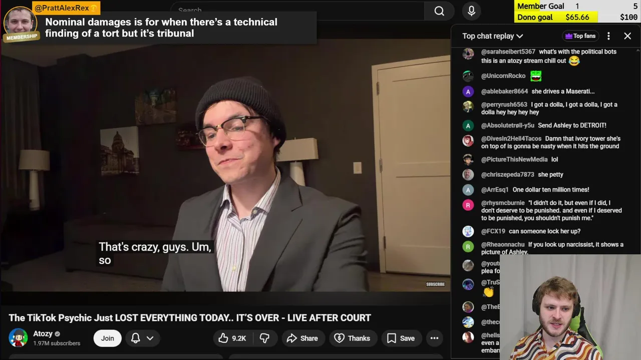Image resolution: width=641 pixels, height=360 pixels.
Task: Open @DivesIn2Hell4Tacos chat avatar
Action: pos(468,140)
